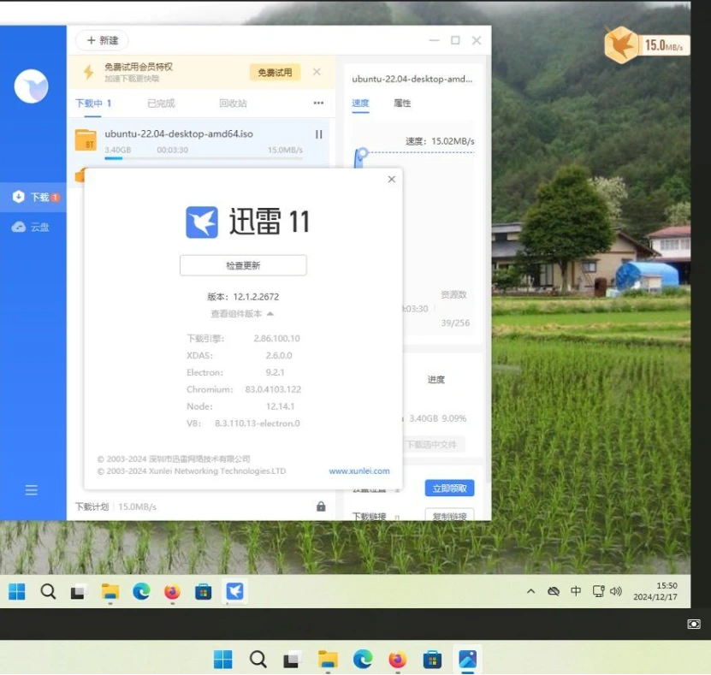The height and width of the screenshot is (675, 711).
Task: Click the Xunlei bird avatar in sidebar
Action: (31, 86)
